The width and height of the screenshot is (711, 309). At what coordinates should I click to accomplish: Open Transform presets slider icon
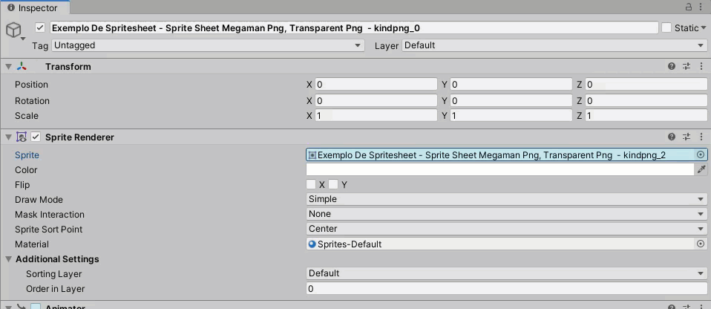point(687,66)
